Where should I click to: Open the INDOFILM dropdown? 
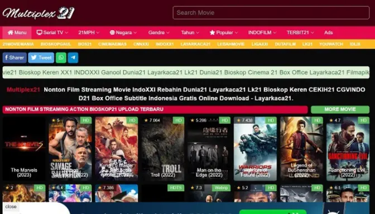click(262, 32)
